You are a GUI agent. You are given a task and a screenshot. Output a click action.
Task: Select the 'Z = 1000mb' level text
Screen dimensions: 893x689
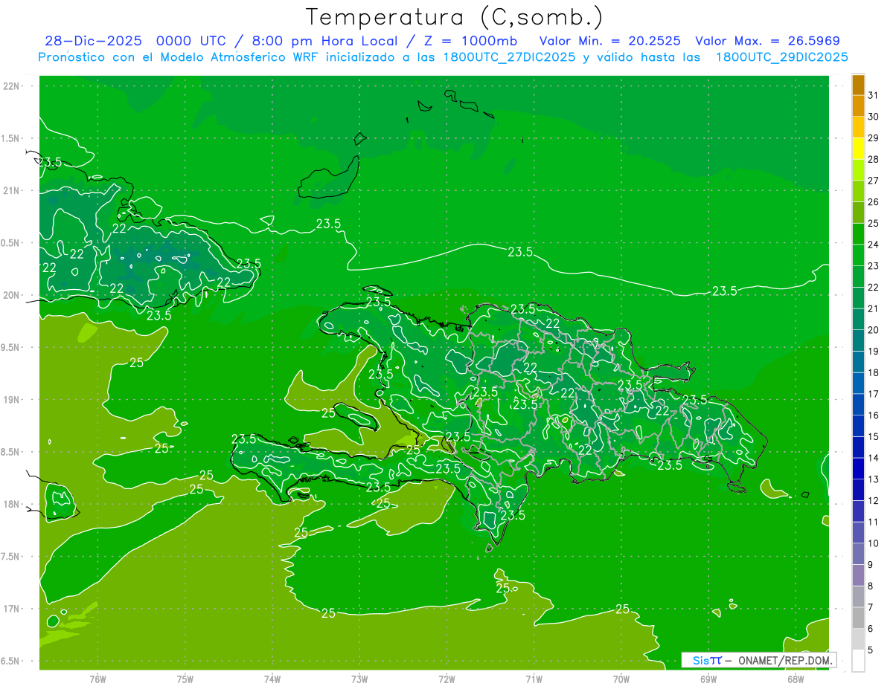(x=472, y=41)
